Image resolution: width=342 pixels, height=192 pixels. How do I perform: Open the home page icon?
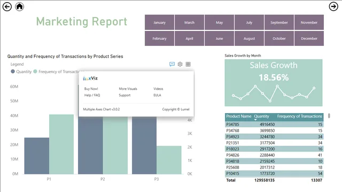tap(19, 6)
